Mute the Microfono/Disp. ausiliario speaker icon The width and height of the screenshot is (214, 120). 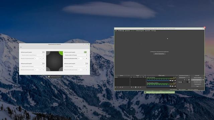pos(173,86)
